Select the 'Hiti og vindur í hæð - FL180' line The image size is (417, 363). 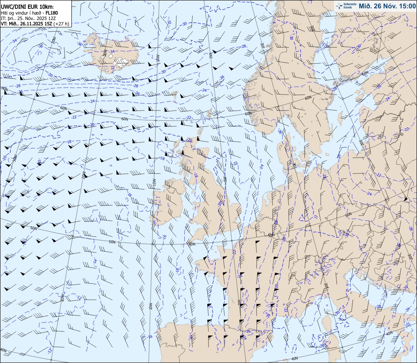(30, 13)
